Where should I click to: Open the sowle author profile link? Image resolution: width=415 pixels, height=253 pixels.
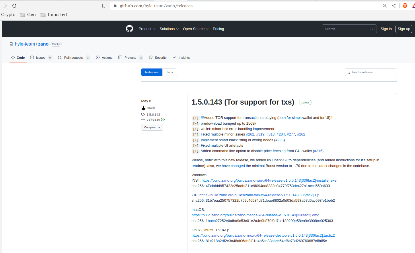[x=151, y=108]
